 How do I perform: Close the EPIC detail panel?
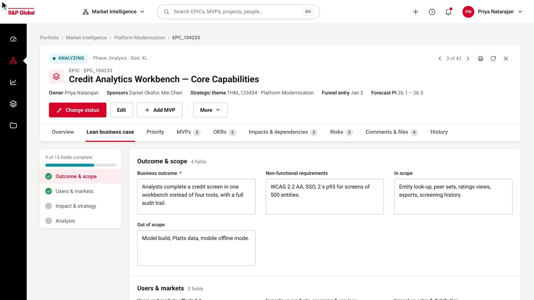506,58
